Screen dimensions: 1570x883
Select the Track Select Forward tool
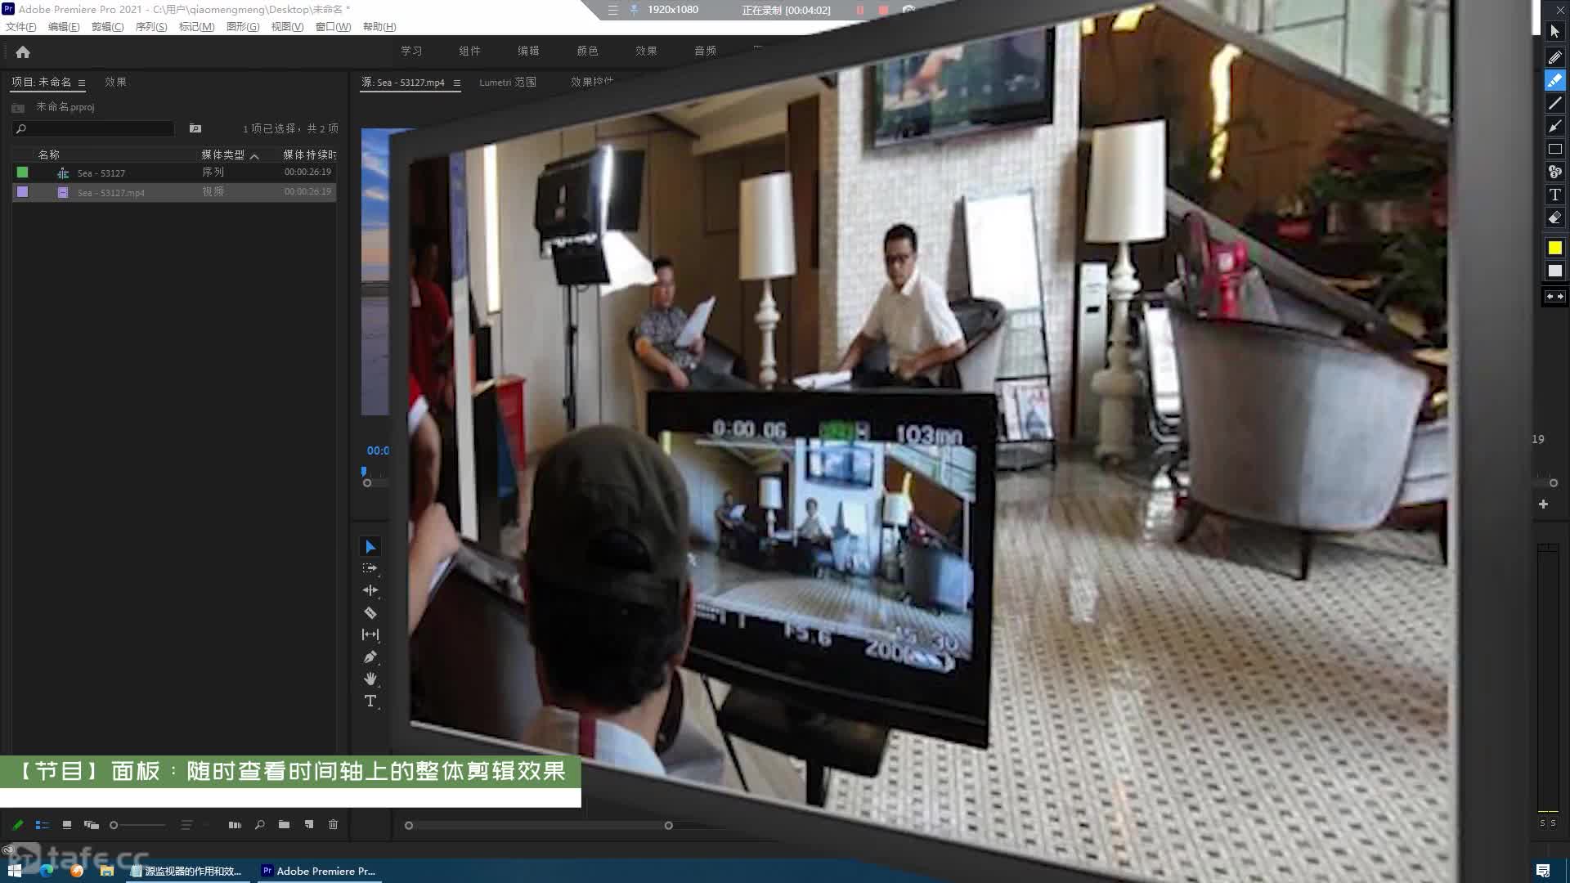pyautogui.click(x=370, y=568)
